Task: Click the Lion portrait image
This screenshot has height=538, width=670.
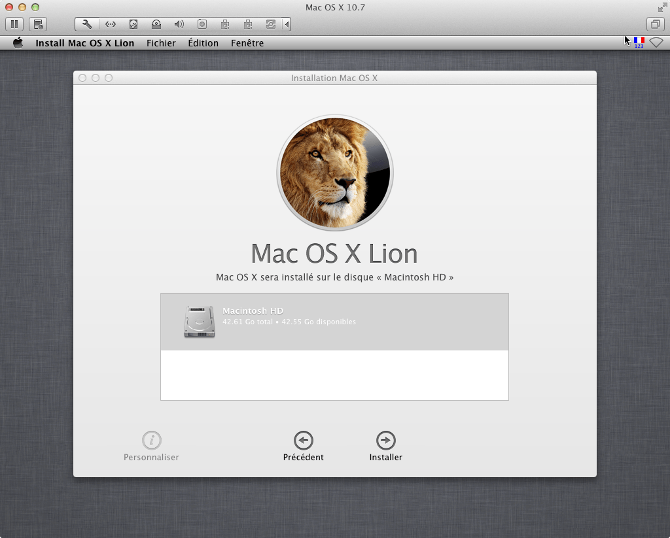Action: click(x=334, y=173)
